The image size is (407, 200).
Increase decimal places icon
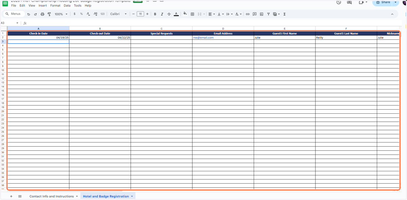tap(95, 14)
